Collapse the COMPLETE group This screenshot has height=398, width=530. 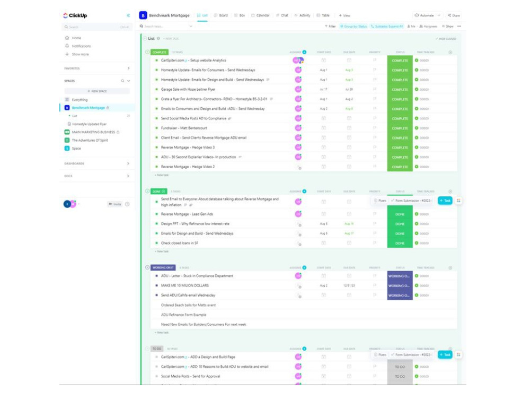(147, 52)
